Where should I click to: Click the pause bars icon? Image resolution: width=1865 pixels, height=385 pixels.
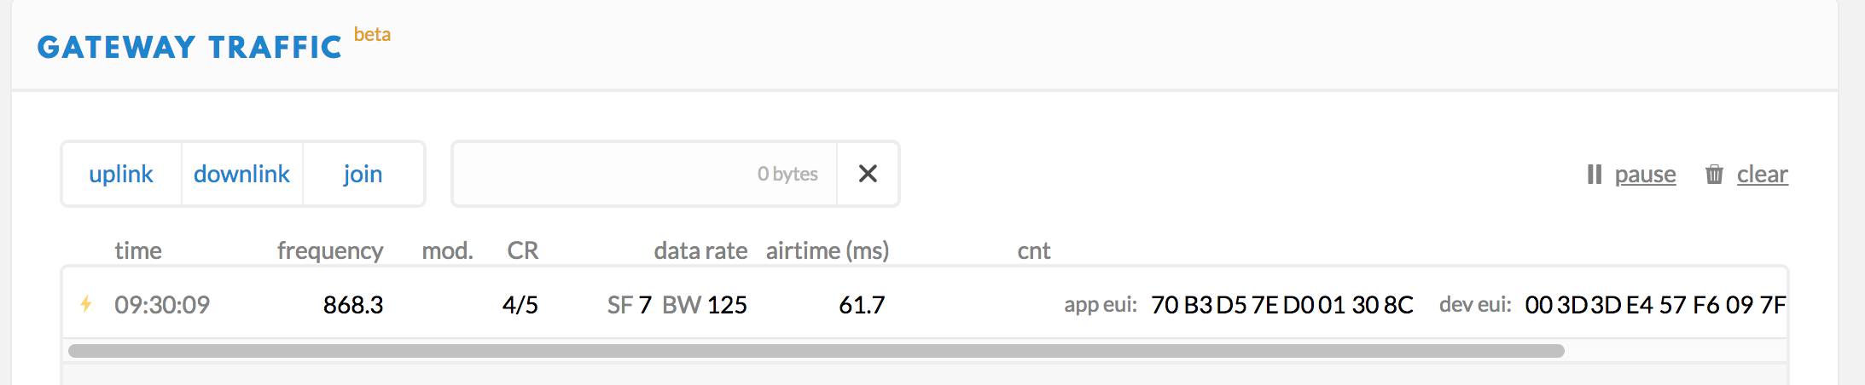[1594, 175]
